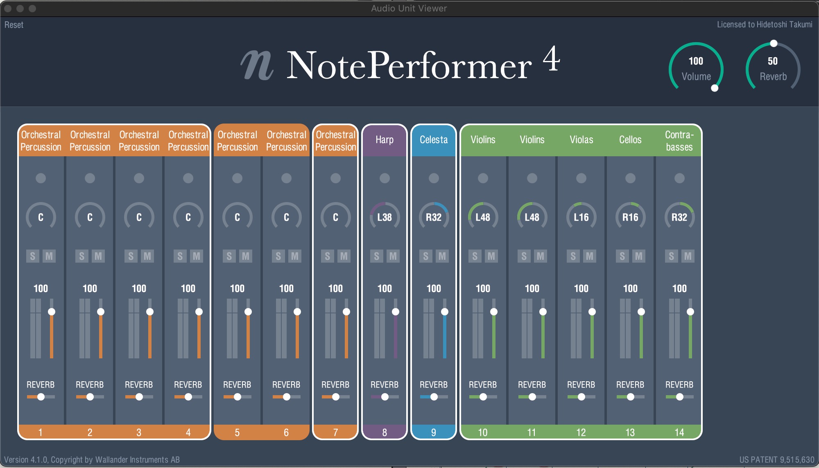819x468 pixels.
Task: Click channel number 14 footer
Action: 679,432
